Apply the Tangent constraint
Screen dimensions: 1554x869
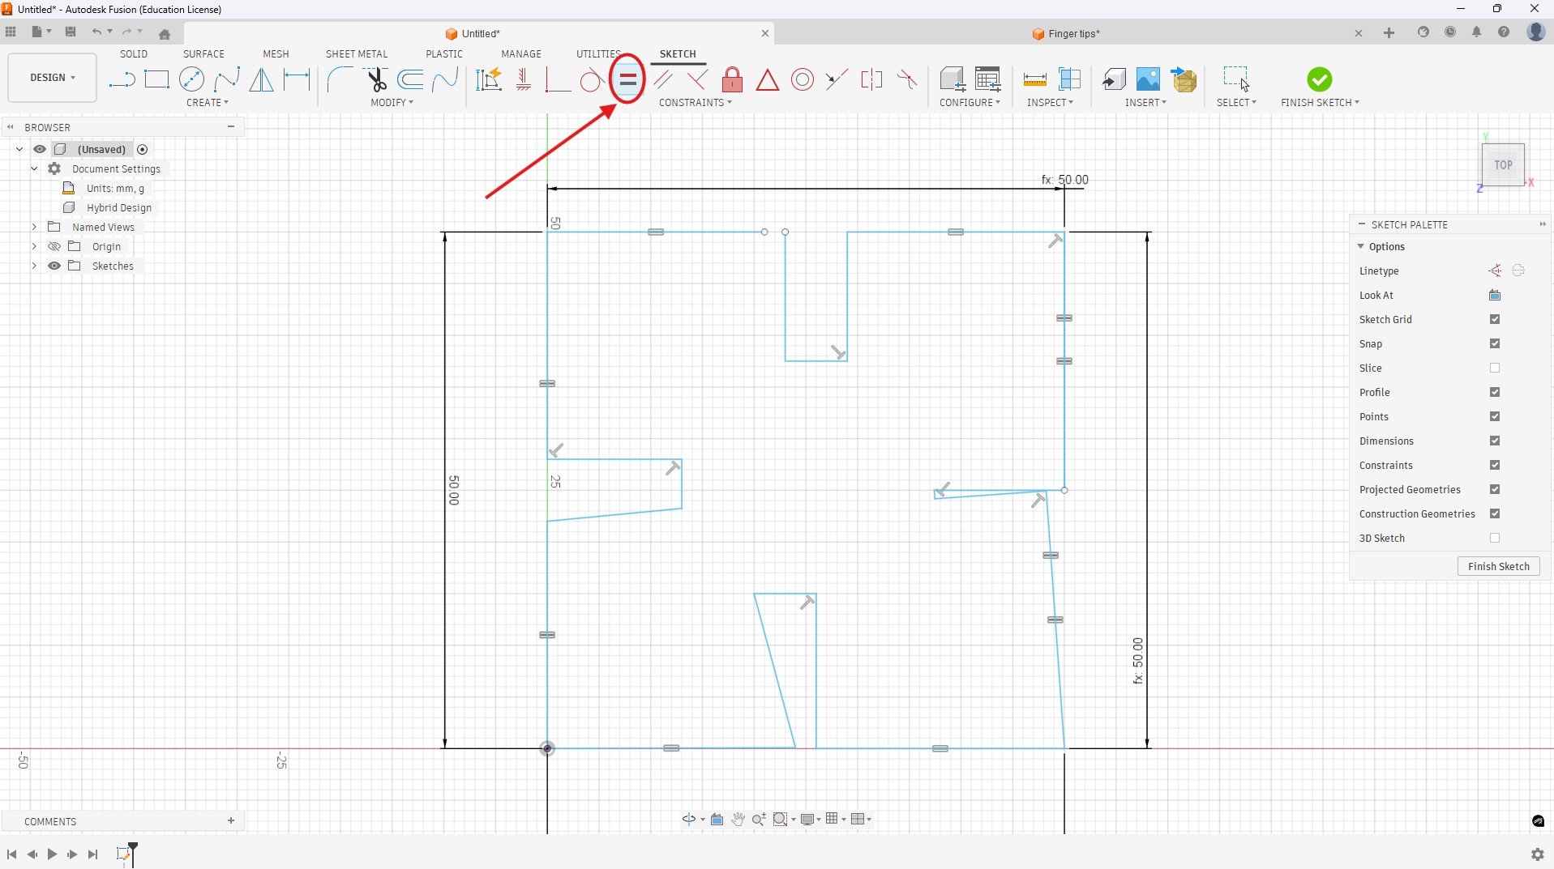tap(592, 79)
